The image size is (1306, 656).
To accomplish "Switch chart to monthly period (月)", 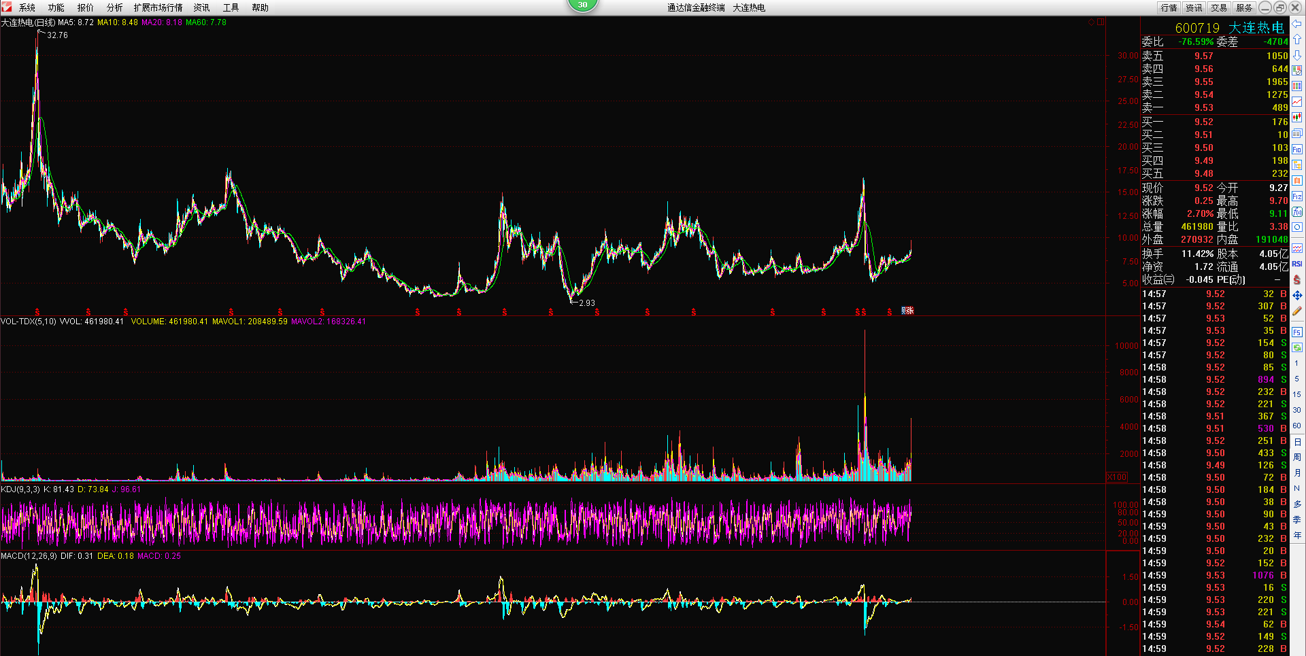I will (1297, 473).
